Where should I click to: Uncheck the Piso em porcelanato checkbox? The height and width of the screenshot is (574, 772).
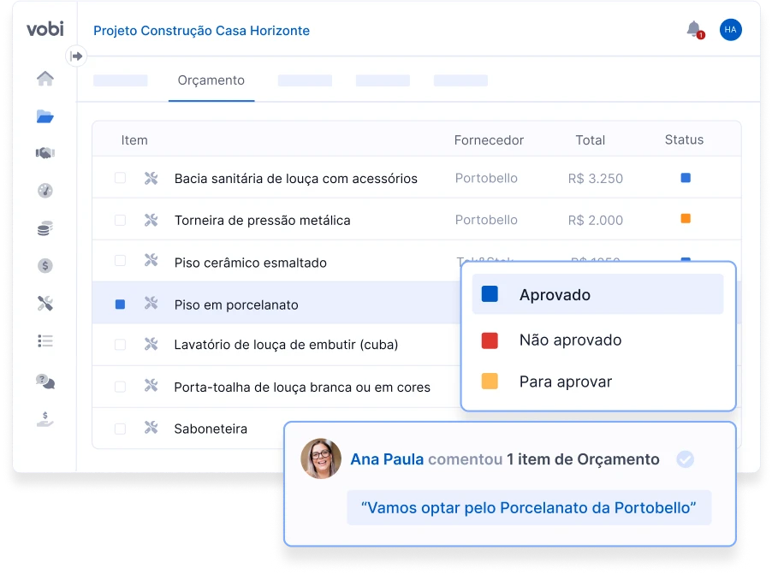click(x=120, y=305)
